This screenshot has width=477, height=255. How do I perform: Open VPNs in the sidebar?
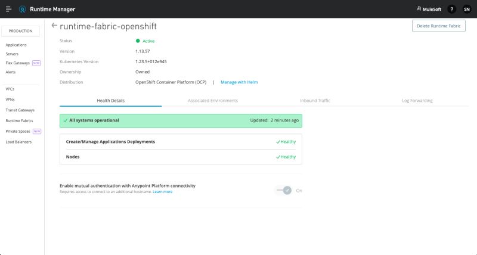tap(10, 99)
